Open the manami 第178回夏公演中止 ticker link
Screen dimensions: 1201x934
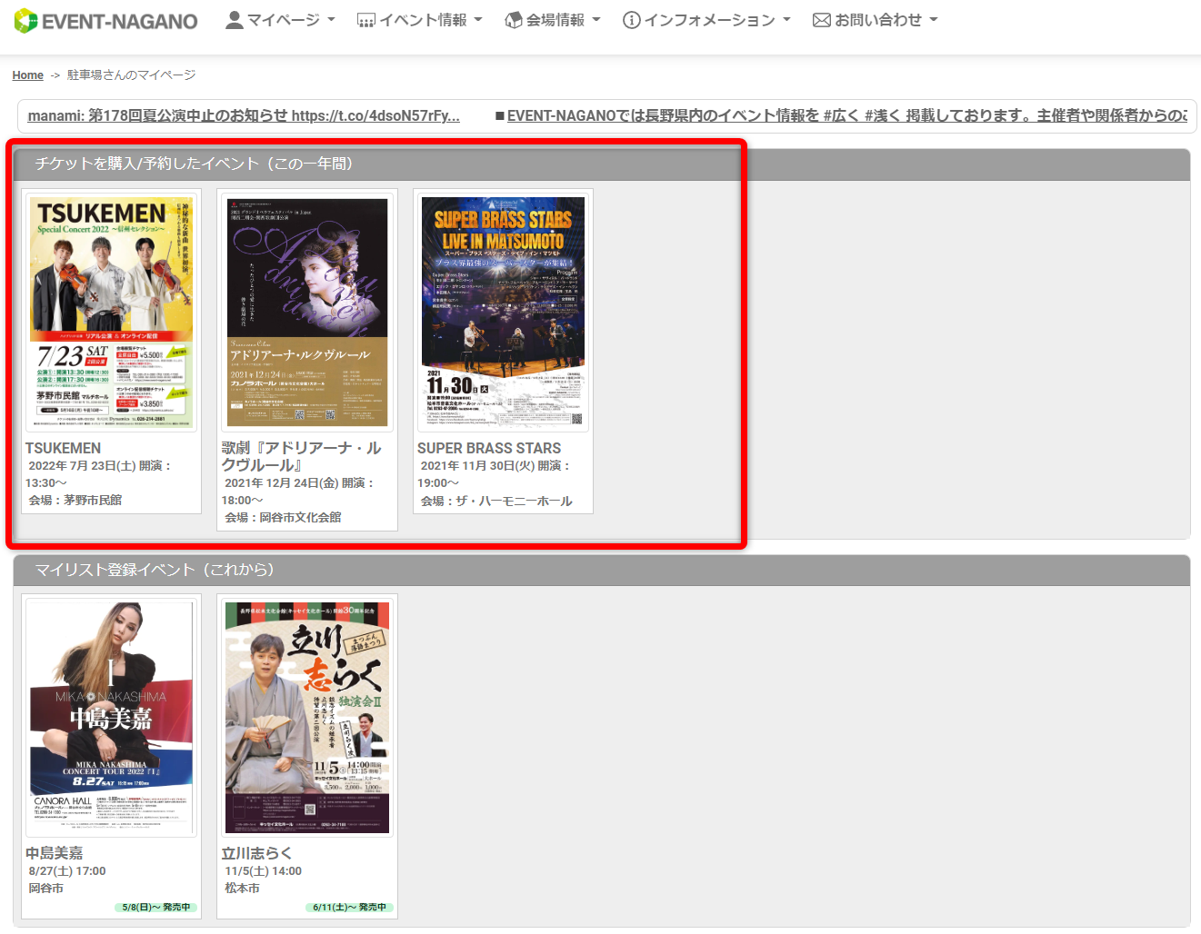pos(244,115)
